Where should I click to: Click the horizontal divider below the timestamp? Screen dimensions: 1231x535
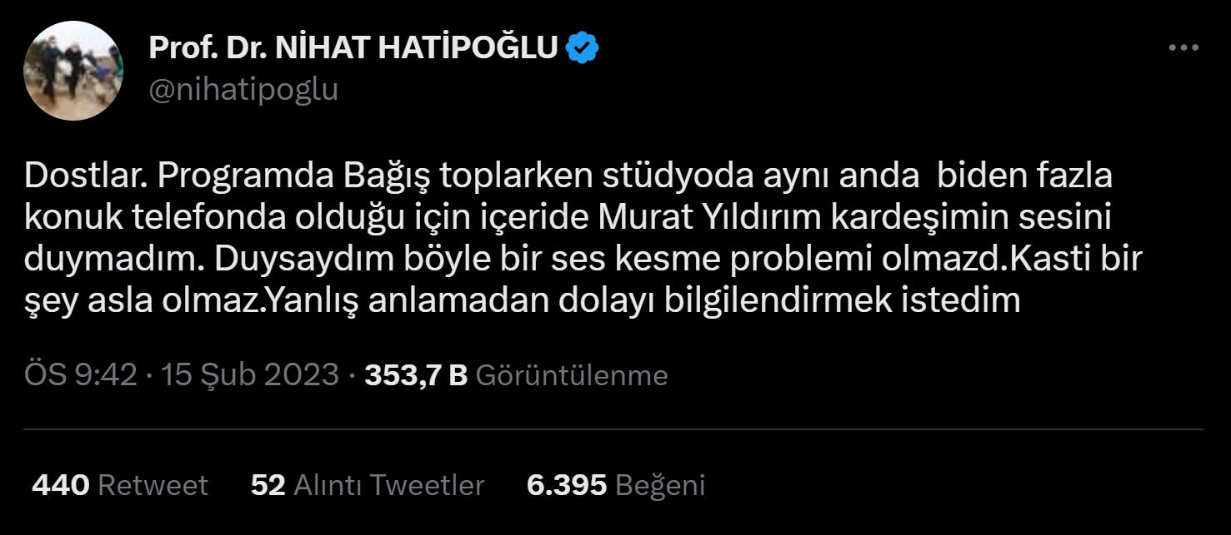pyautogui.click(x=613, y=429)
